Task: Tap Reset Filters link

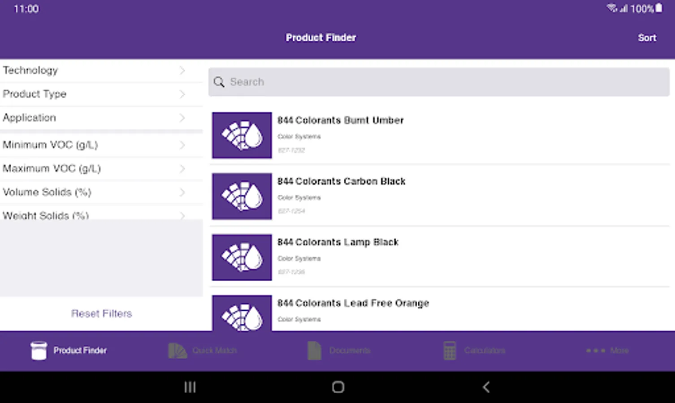Action: click(x=102, y=313)
